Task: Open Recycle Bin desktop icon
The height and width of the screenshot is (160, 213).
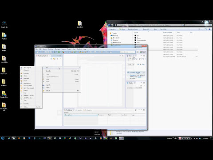Action: pos(4,24)
